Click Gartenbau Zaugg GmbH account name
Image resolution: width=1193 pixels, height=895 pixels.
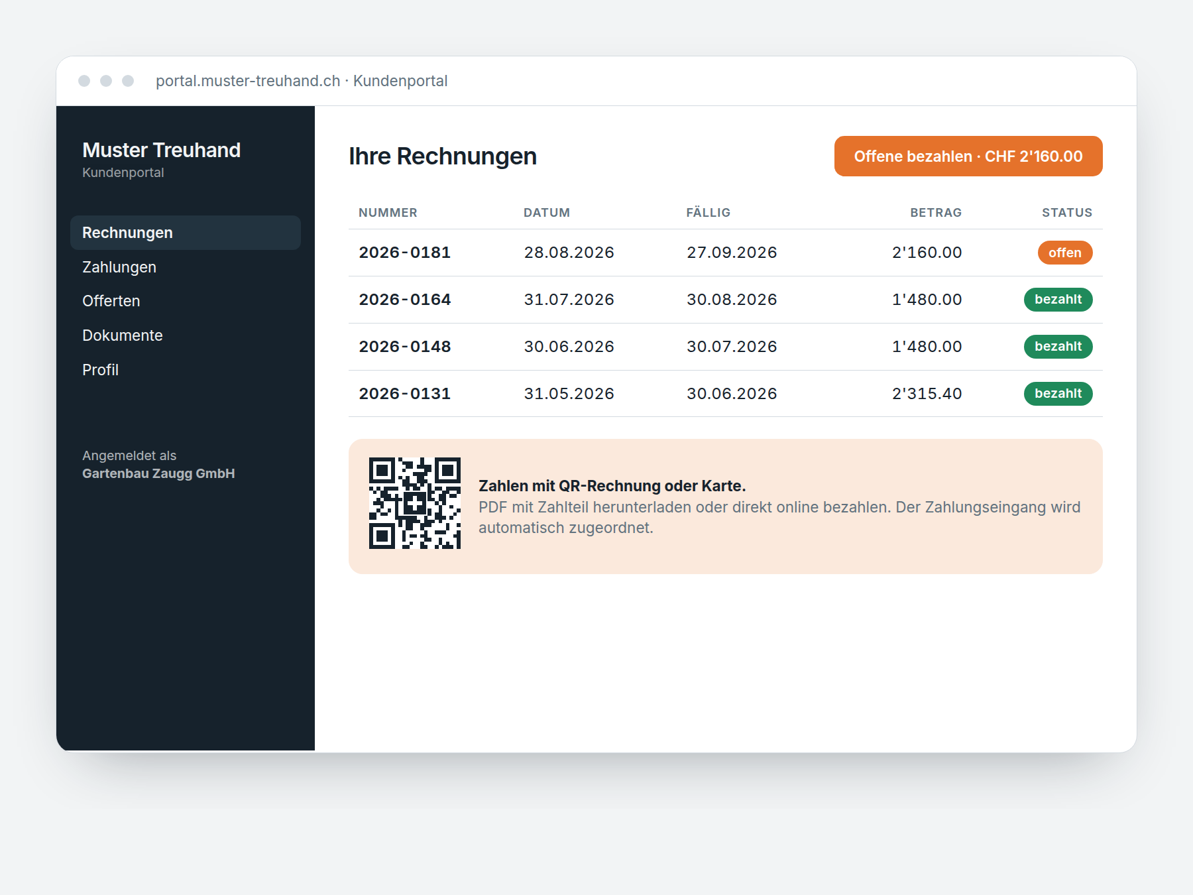pyautogui.click(x=158, y=473)
